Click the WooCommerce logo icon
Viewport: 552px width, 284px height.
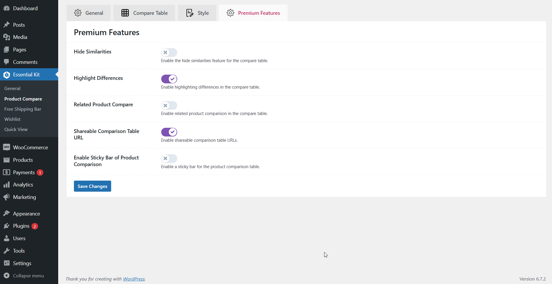tap(6, 148)
